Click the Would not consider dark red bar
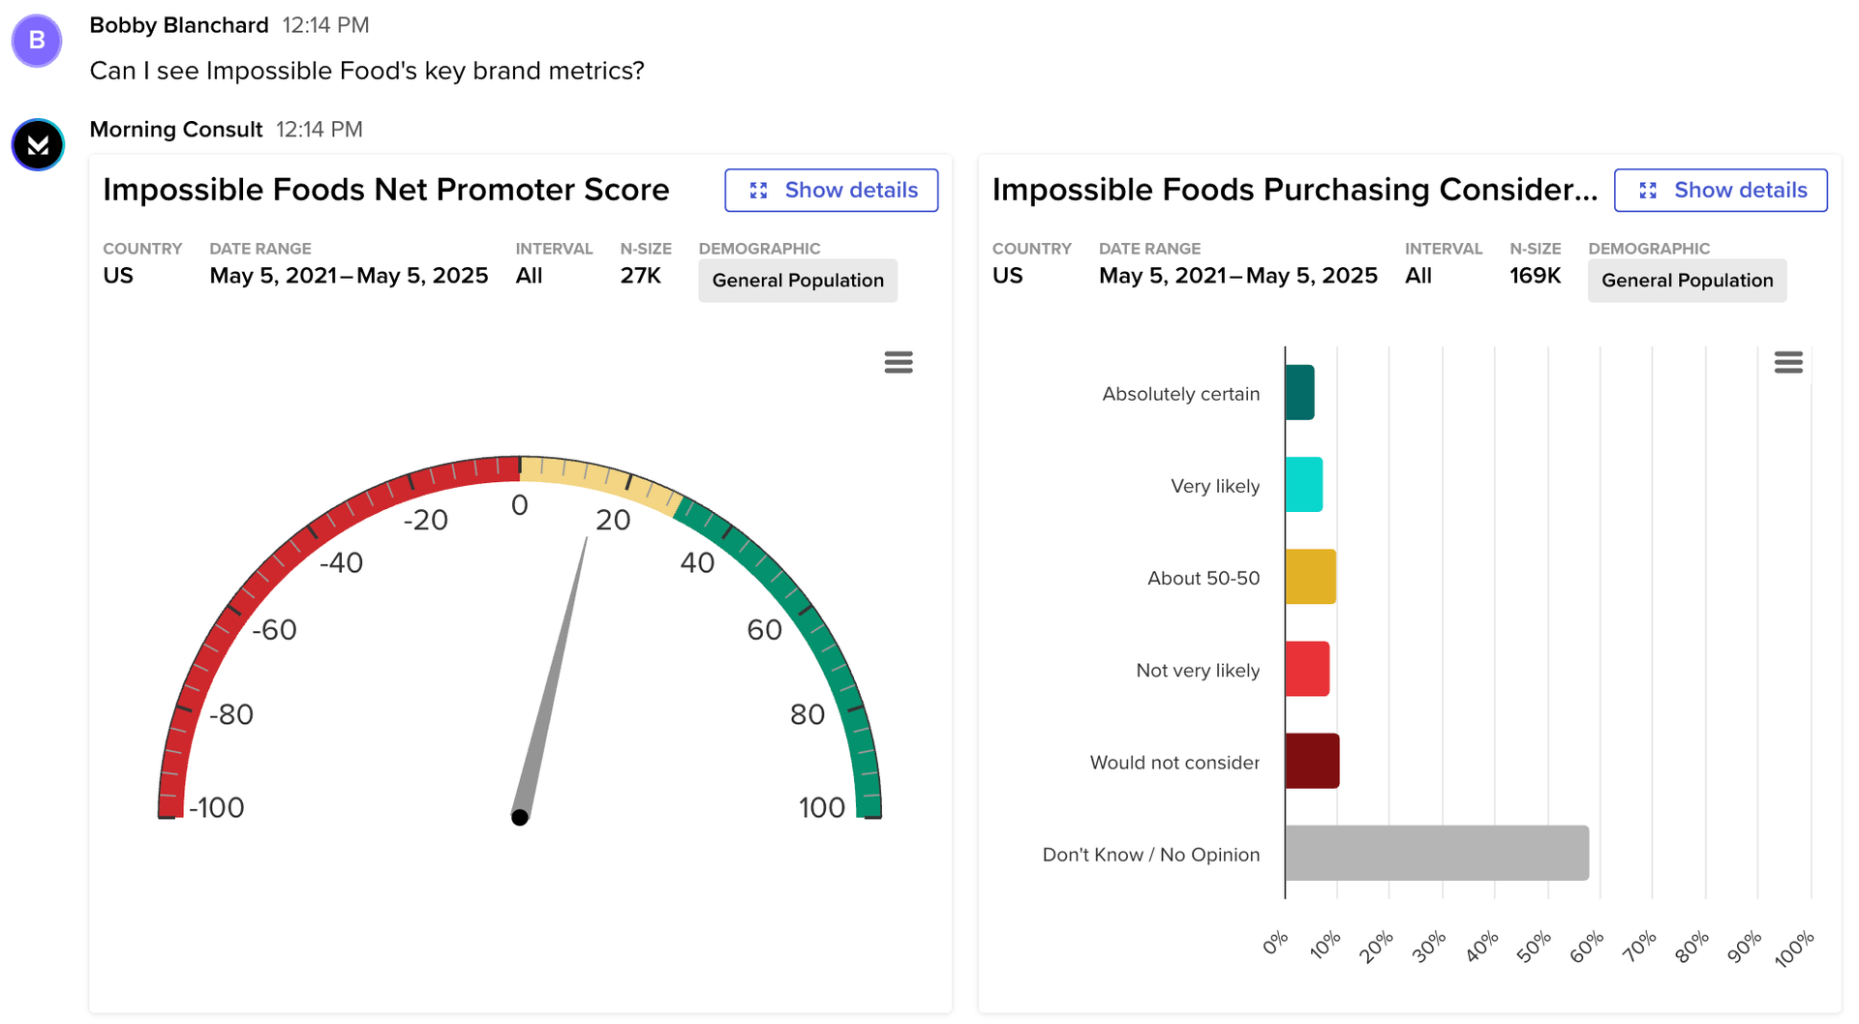The height and width of the screenshot is (1024, 1859). (x=1312, y=761)
